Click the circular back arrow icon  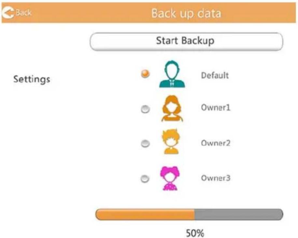(x=8, y=13)
